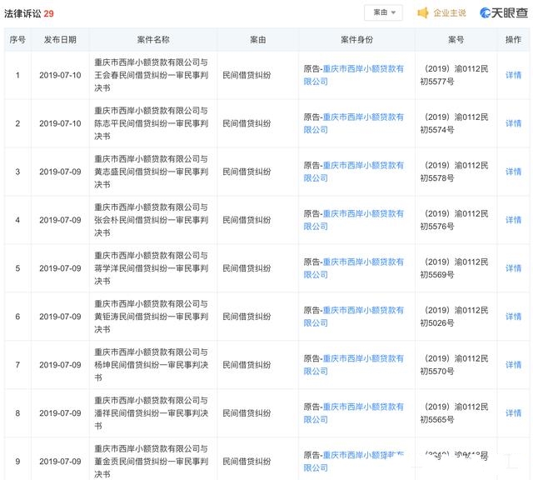Screen dimensions: 533x480
Task: Select case number 渝0112民初5576号
Action: [x=455, y=220]
